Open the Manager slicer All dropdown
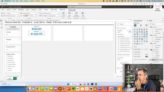The image size is (164, 92). [13, 42]
